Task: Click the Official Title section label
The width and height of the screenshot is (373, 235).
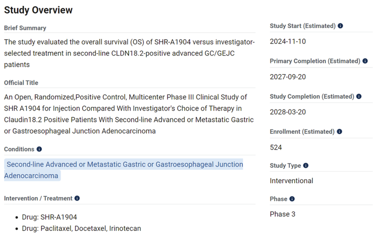Action: [21, 83]
